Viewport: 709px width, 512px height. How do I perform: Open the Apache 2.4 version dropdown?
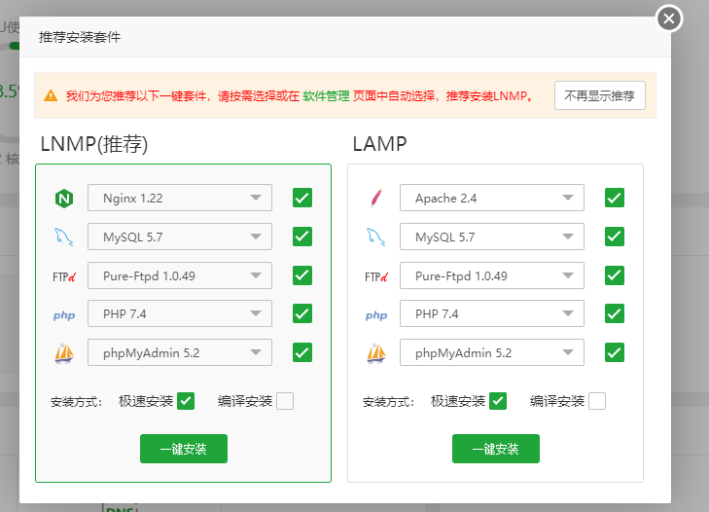tap(492, 198)
